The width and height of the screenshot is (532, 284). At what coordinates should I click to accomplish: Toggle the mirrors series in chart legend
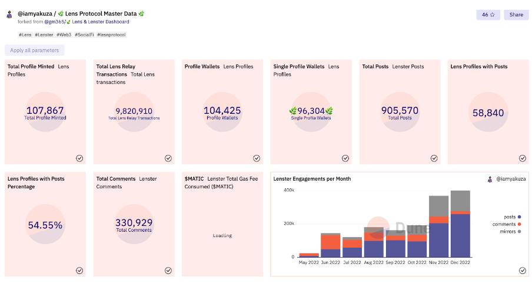point(507,232)
